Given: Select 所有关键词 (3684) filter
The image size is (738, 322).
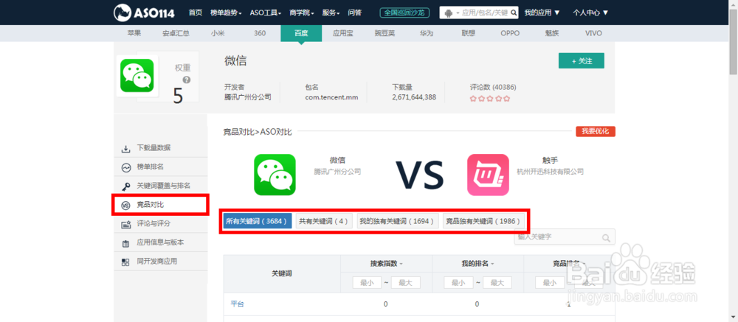Looking at the screenshot, I should 258,221.
